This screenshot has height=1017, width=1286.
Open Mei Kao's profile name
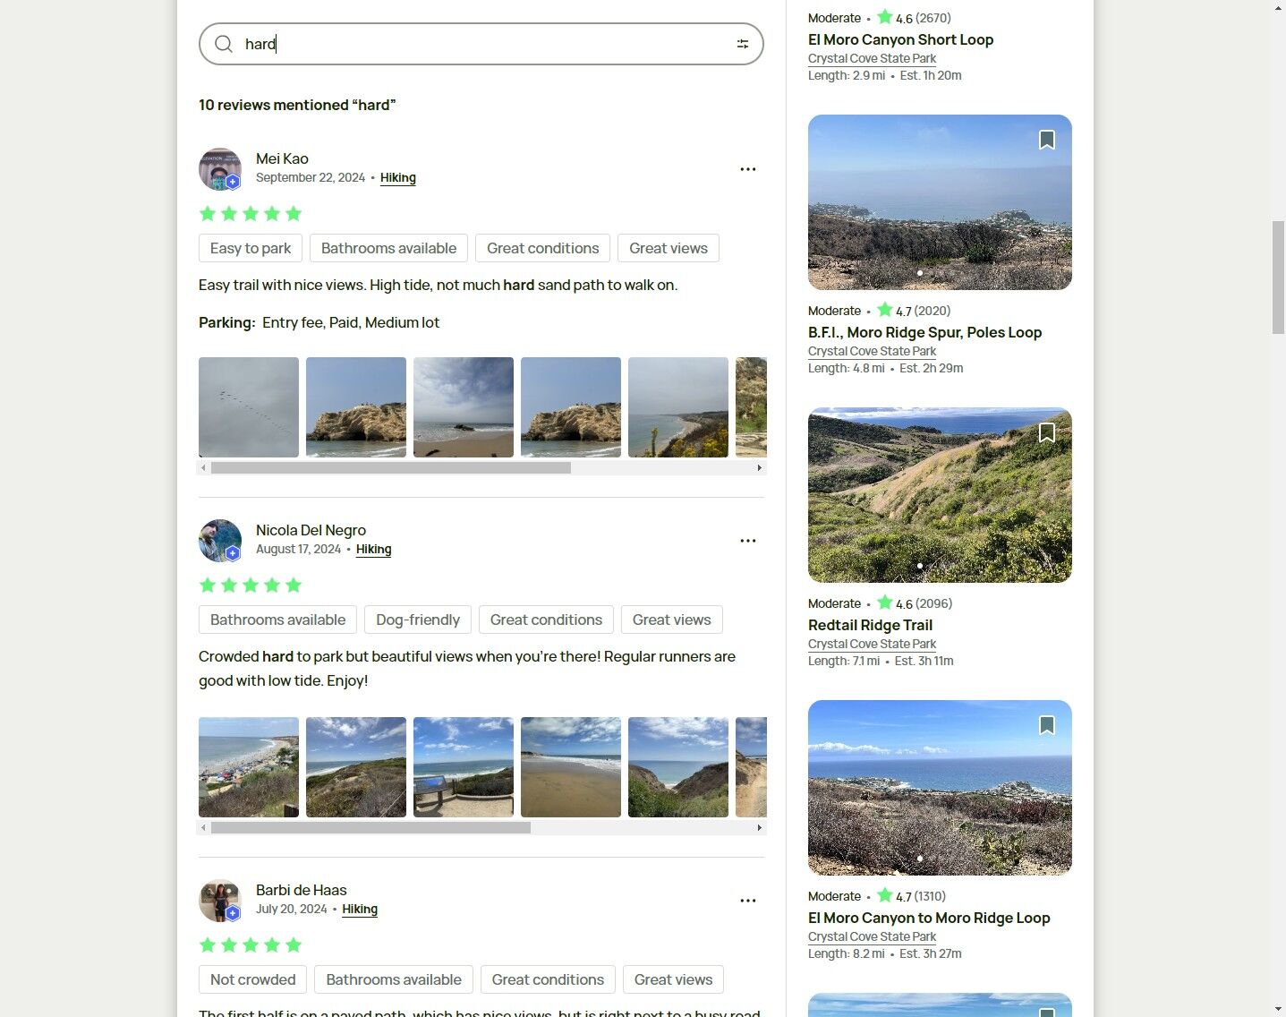(282, 158)
